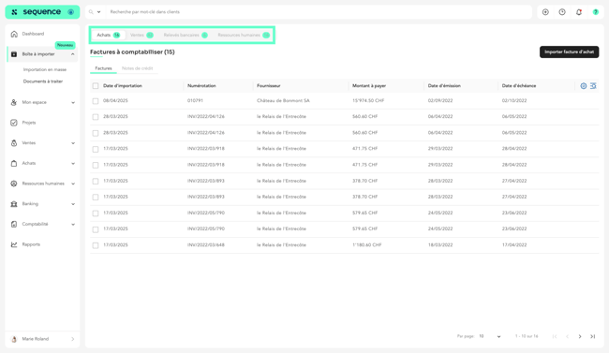This screenshot has height=353, width=609.
Task: Click the sequence logo
Action: coord(37,12)
